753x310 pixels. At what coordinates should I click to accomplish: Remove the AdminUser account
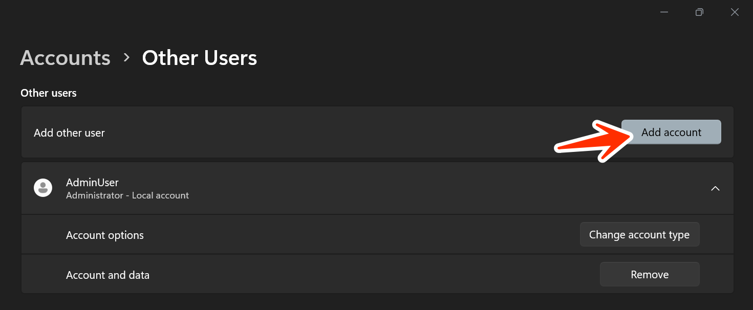[650, 275]
